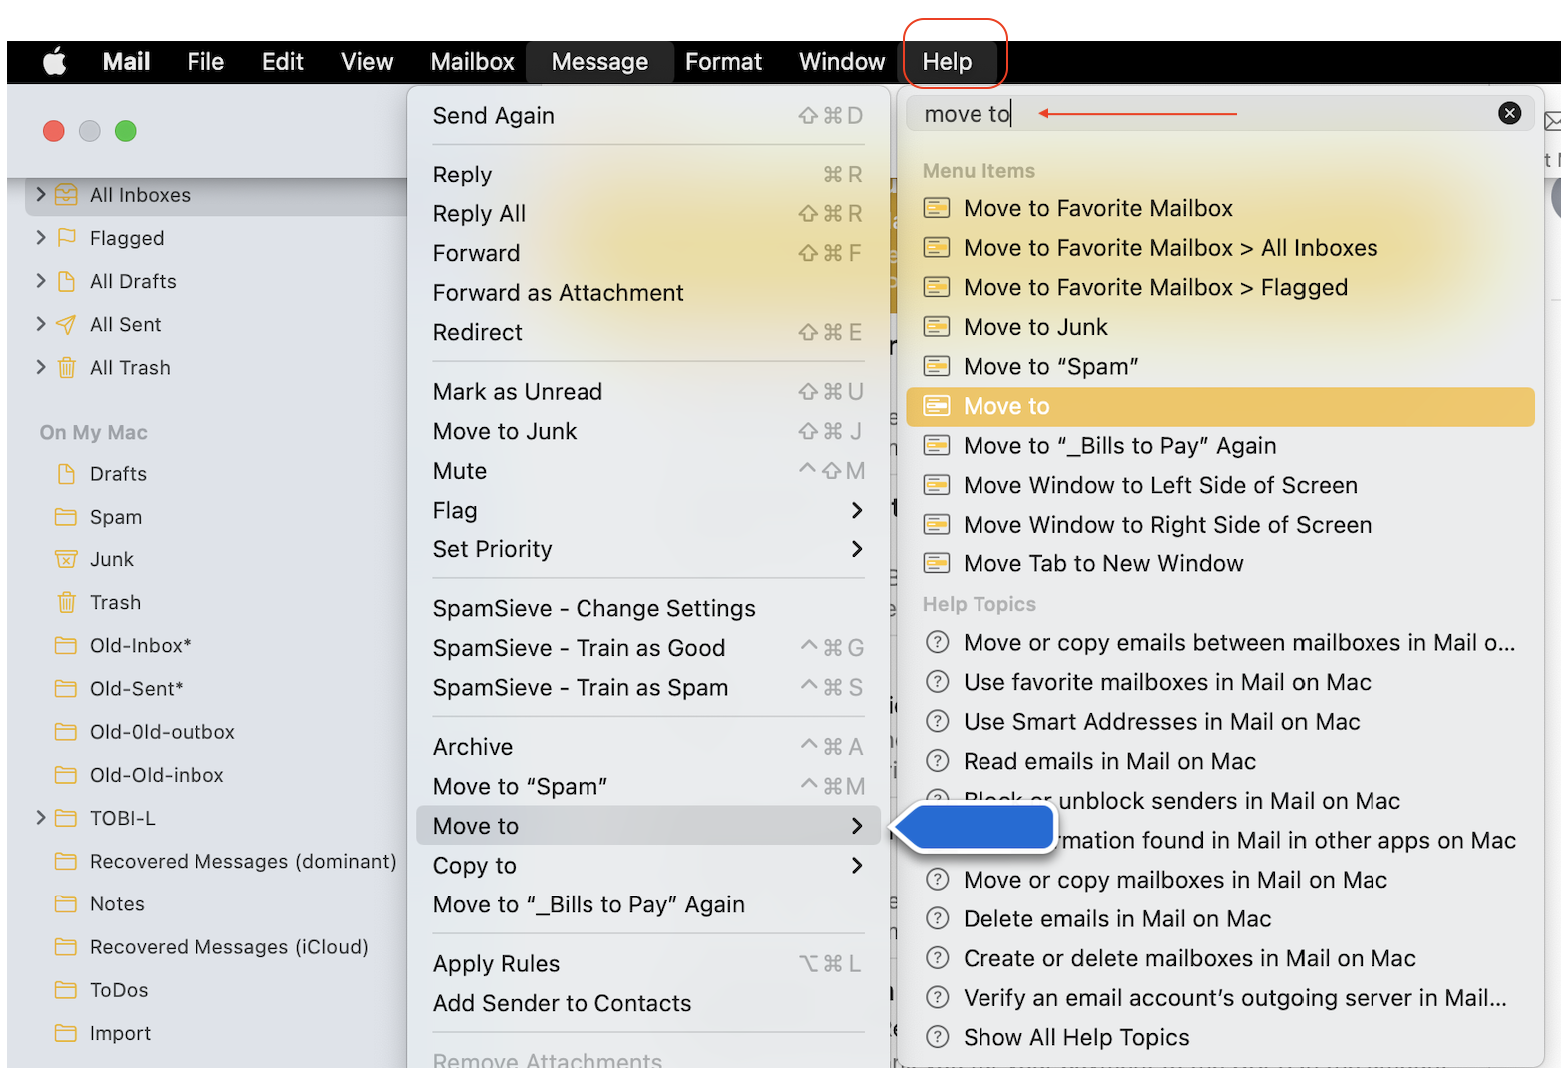This screenshot has height=1075, width=1568.
Task: Choose Add Sender to Contacts
Action: click(648, 1003)
